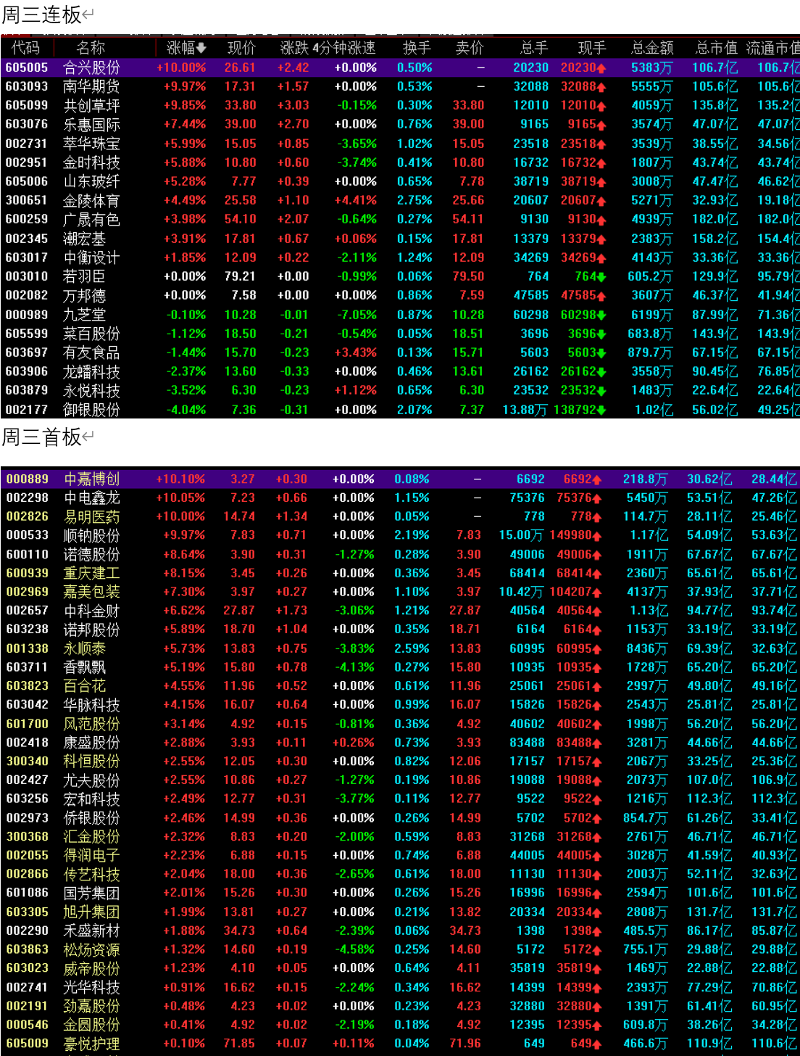Viewport: 800px width, 1056px height.
Task: Click stock code 600939
Action: pyautogui.click(x=28, y=573)
